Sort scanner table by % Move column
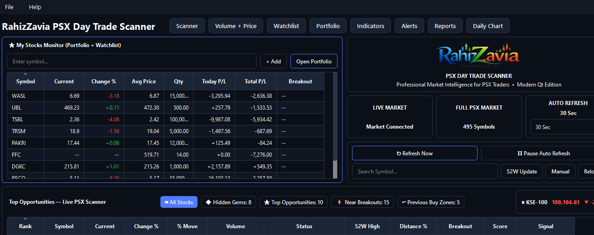 click(188, 226)
